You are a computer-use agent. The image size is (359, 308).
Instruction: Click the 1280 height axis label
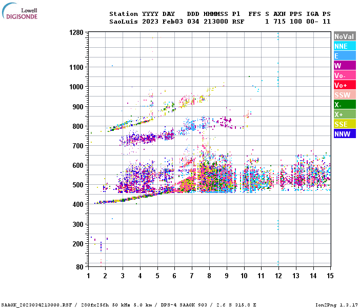point(76,32)
